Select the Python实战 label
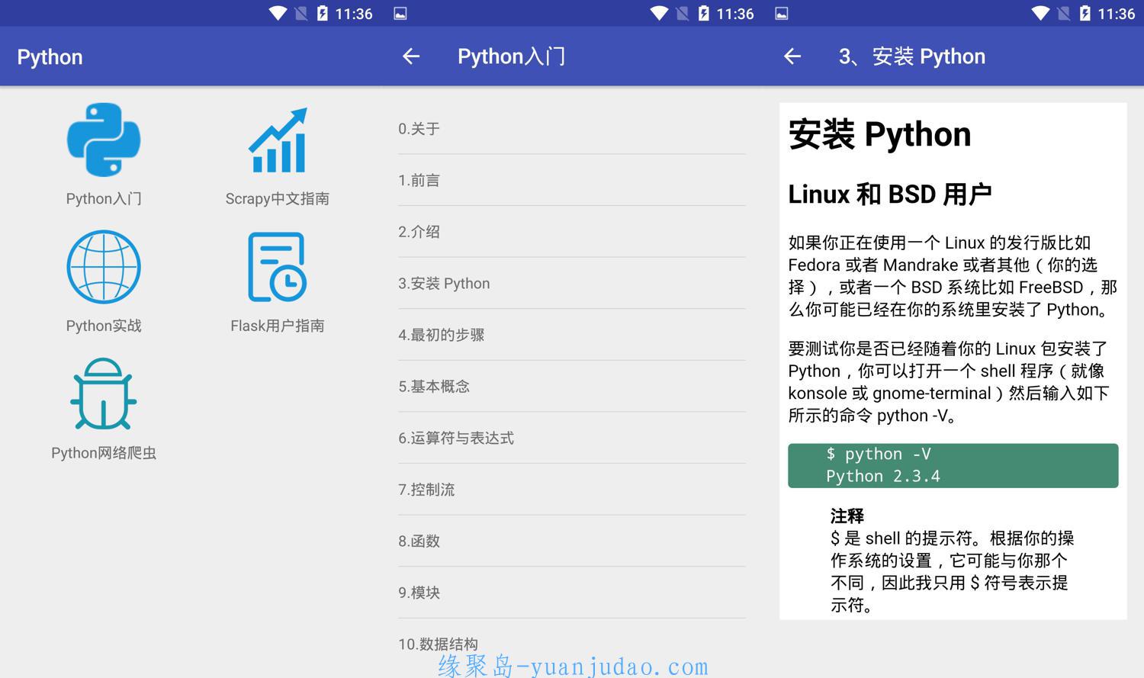Viewport: 1144px width, 678px height. click(104, 326)
